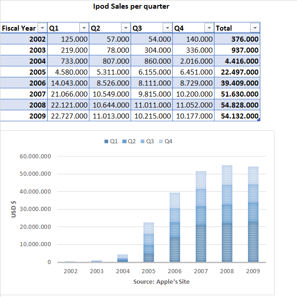Click the Q1 legend color marker
Screen dimensions: 297x297
coord(107,141)
